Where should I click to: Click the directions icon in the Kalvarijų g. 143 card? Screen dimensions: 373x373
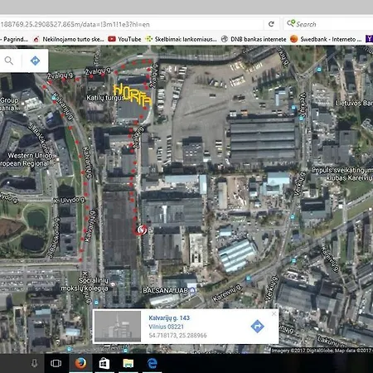[x=257, y=327]
